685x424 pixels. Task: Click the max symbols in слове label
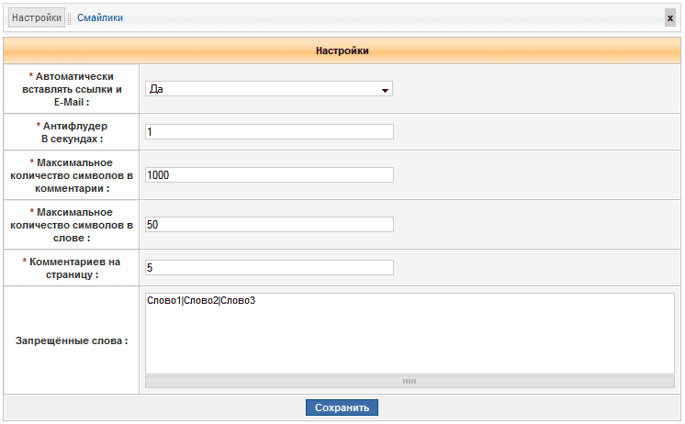pyautogui.click(x=73, y=225)
